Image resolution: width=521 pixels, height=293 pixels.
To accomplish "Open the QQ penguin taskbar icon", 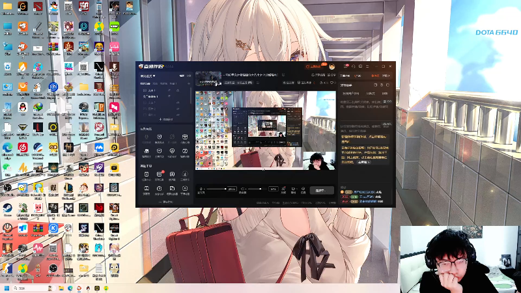I will pyautogui.click(x=88, y=288).
